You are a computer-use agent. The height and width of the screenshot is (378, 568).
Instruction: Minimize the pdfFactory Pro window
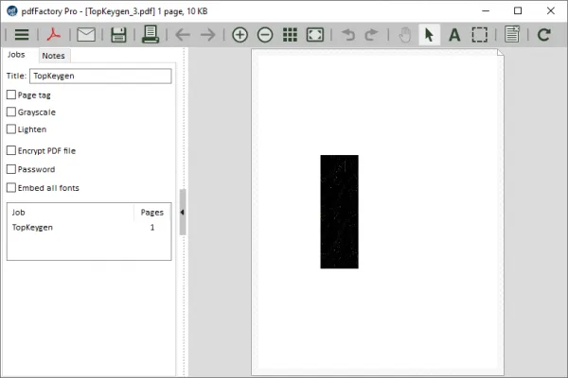(486, 10)
